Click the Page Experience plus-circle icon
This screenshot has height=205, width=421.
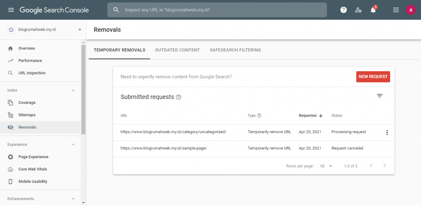pos(10,157)
